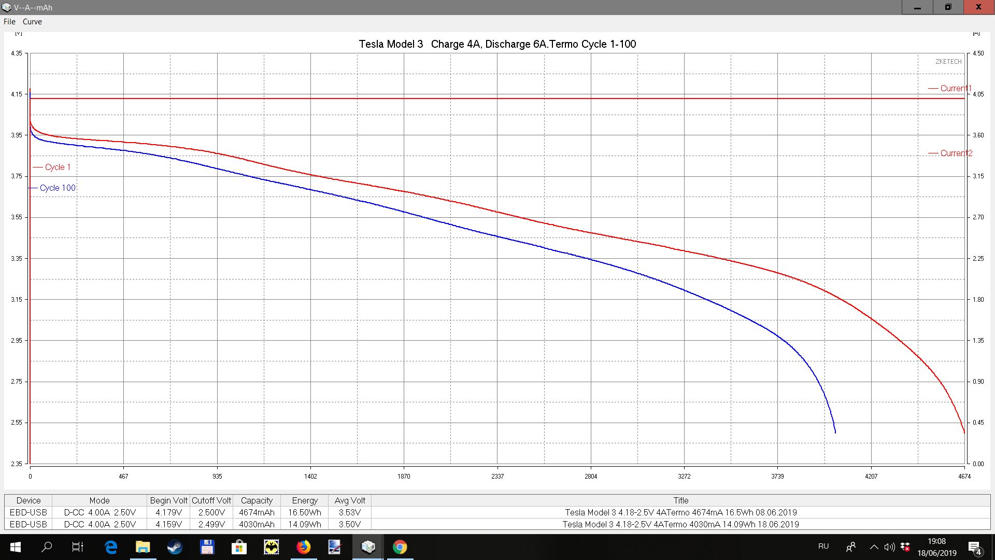Launch Microsoft Edge from taskbar

[110, 547]
